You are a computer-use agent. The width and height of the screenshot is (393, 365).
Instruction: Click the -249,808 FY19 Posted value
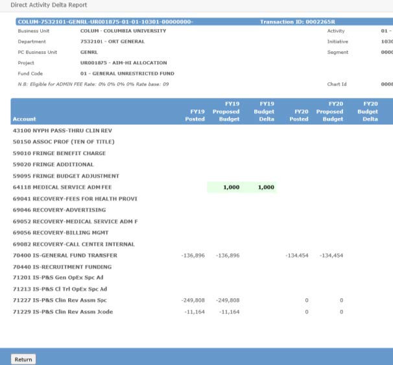point(193,301)
